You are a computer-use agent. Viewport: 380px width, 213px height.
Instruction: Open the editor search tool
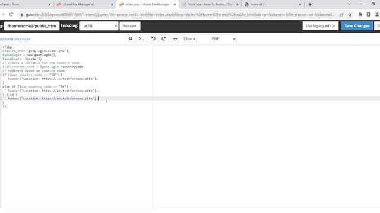131,38
